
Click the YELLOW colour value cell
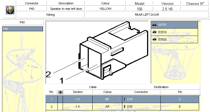[x=105, y=9]
